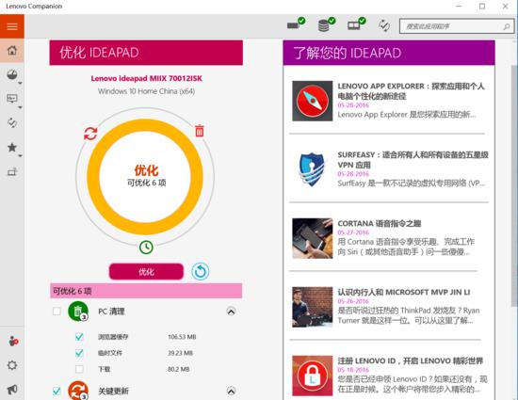Collapse the PC 清理 section

232,312
